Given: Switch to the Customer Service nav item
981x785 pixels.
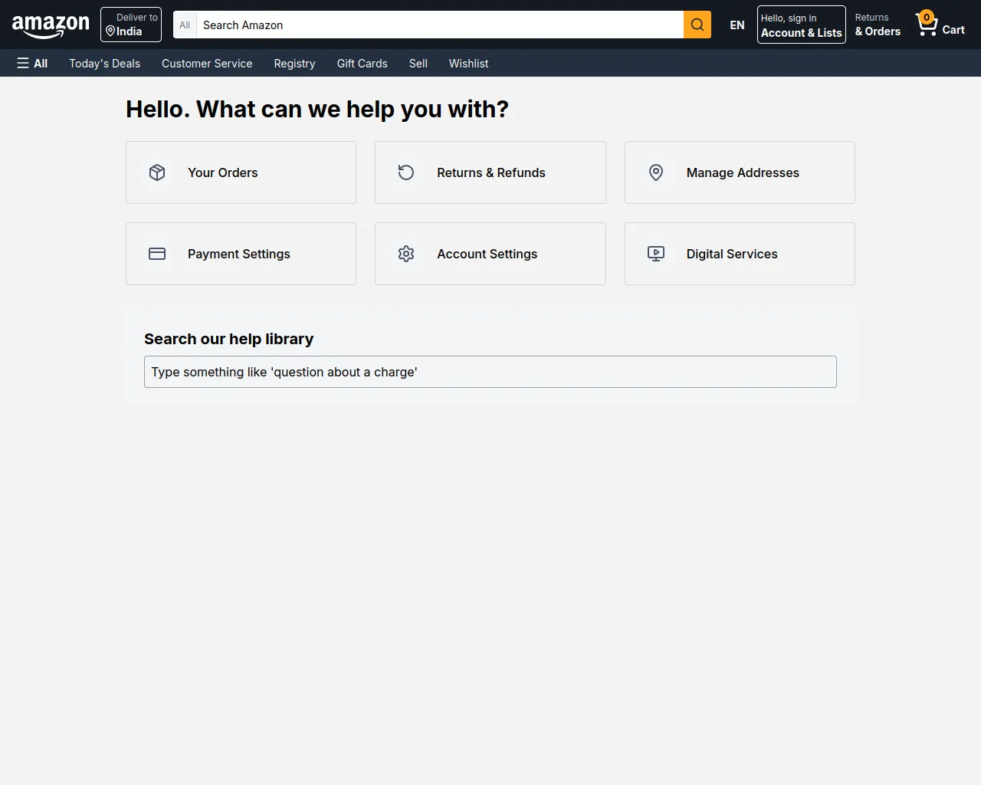Looking at the screenshot, I should click(x=207, y=64).
